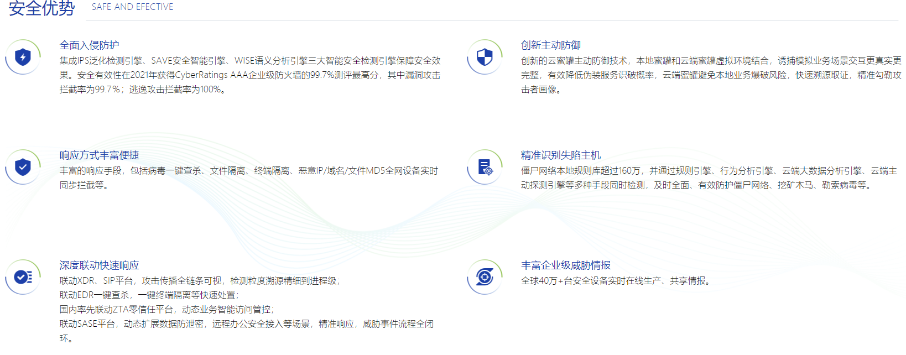Click the half-shield icon beside 创新主动防御
This screenshot has height=355, width=906.
(x=485, y=57)
